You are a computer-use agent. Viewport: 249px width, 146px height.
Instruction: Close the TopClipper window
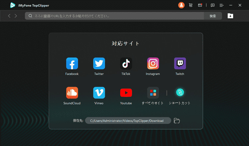coord(240,5)
